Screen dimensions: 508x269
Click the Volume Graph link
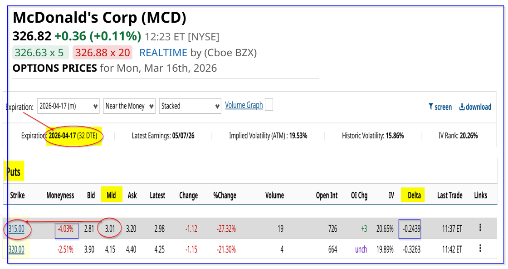coord(244,105)
